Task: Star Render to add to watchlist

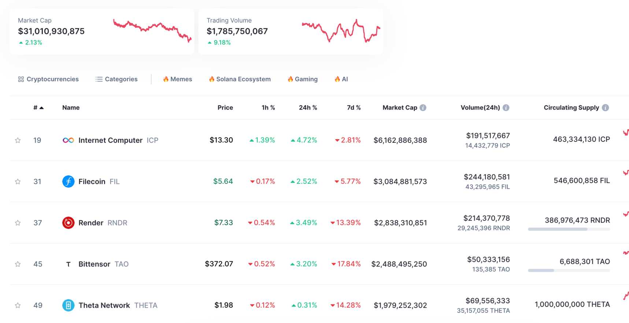Action: click(18, 223)
